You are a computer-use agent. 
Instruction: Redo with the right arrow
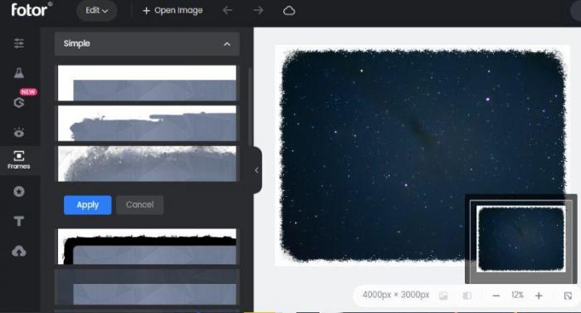pos(258,11)
